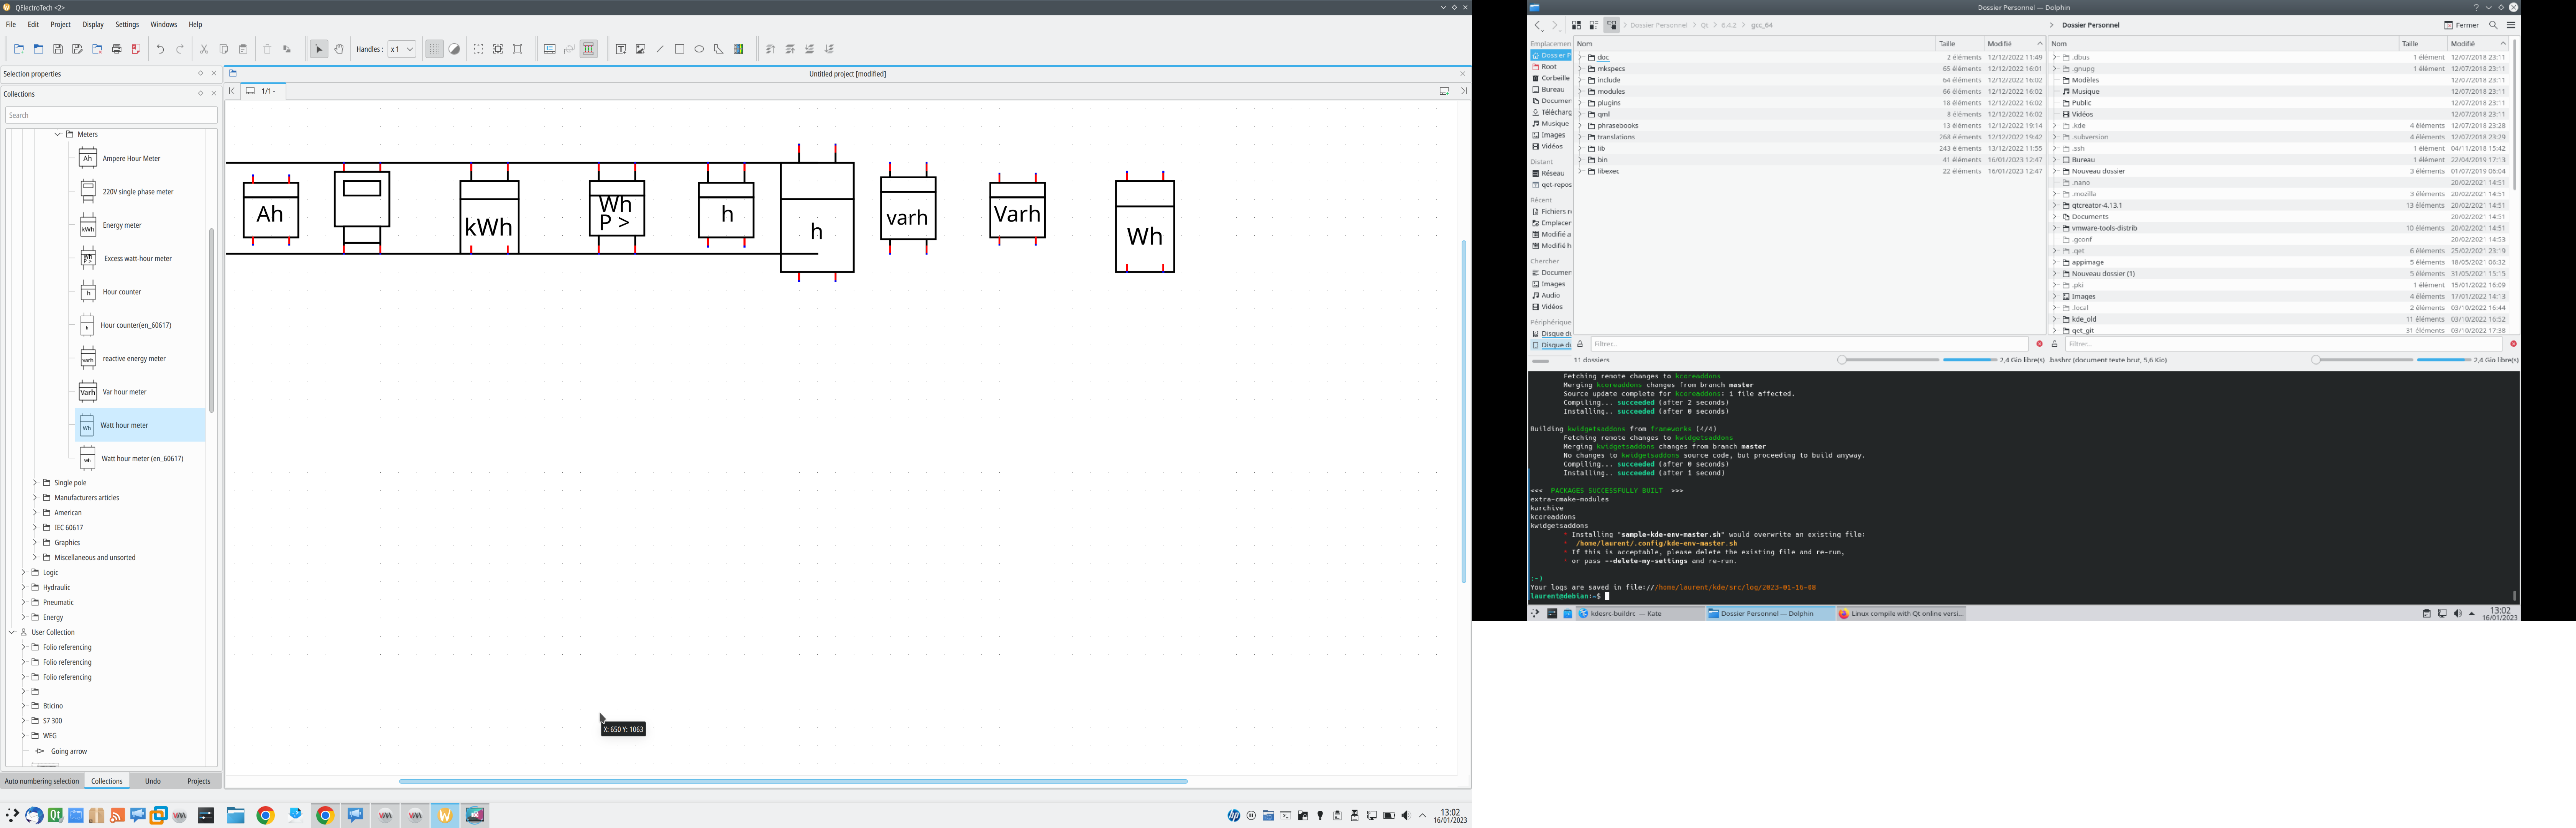Viewport: 2576px width, 828px height.
Task: Click the Cut scissors icon
Action: click(x=204, y=49)
